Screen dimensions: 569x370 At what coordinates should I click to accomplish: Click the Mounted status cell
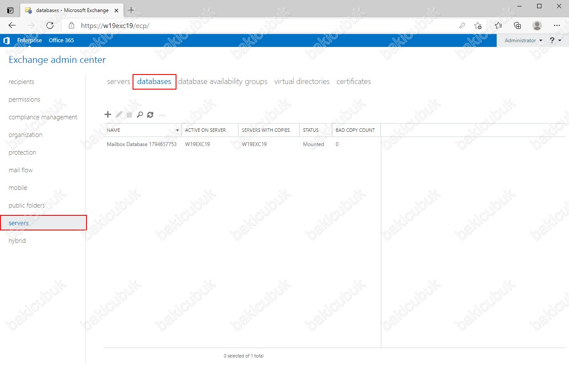point(313,144)
